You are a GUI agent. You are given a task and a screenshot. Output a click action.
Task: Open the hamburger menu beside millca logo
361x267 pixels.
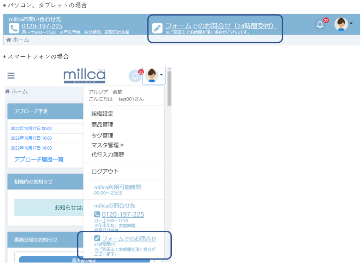click(x=11, y=76)
